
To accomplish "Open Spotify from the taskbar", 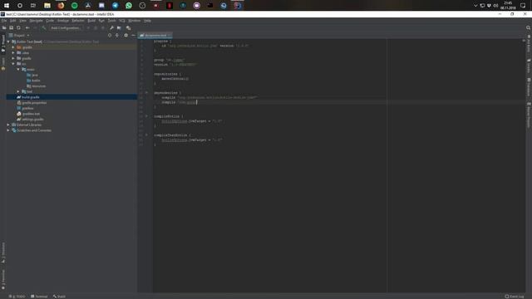I will (x=74, y=6).
